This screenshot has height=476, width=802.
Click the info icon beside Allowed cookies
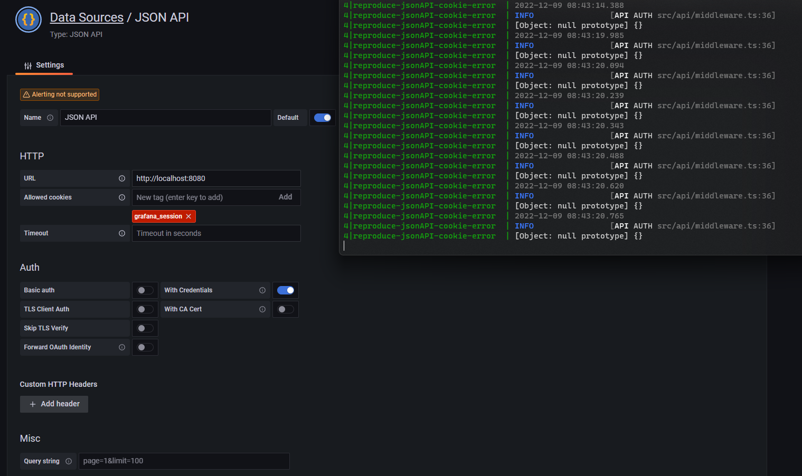122,197
